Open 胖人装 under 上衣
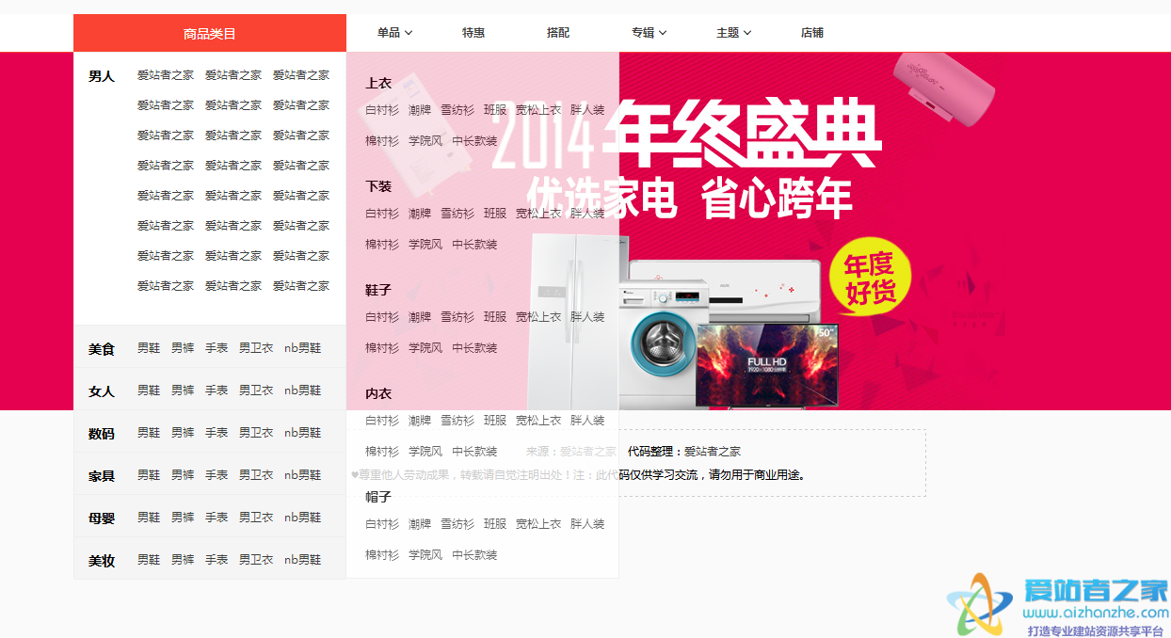1171x638 pixels. pos(587,110)
